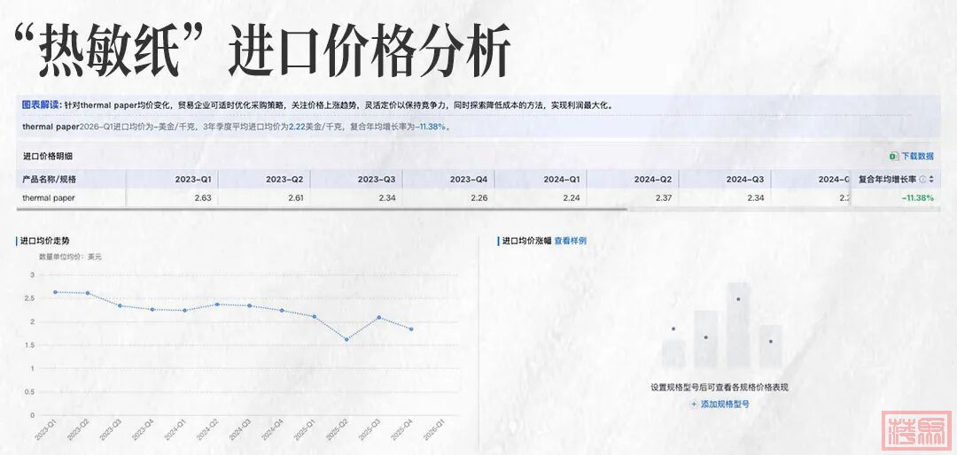Click the placeholder bar chart illustration
957x455 pixels.
pos(721,328)
